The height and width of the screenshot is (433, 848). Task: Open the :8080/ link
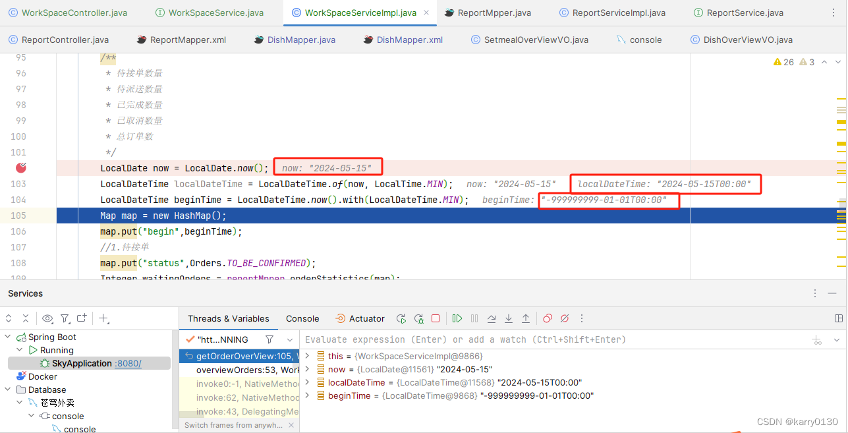pyautogui.click(x=128, y=363)
